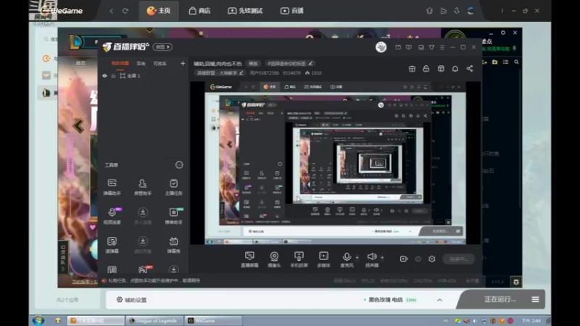
Task: Click the 修改 title edit button
Action: click(253, 64)
